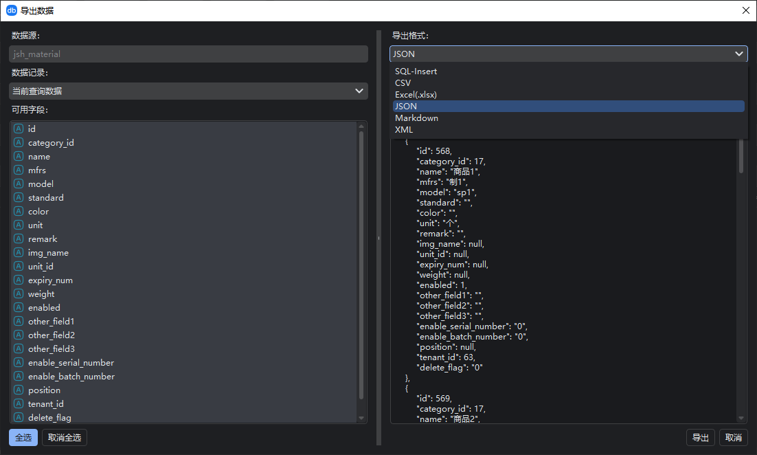This screenshot has height=455, width=757.
Task: Collapse the export format dropdown chevron
Action: pyautogui.click(x=738, y=54)
